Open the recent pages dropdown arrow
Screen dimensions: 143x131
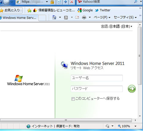pos(12,2)
